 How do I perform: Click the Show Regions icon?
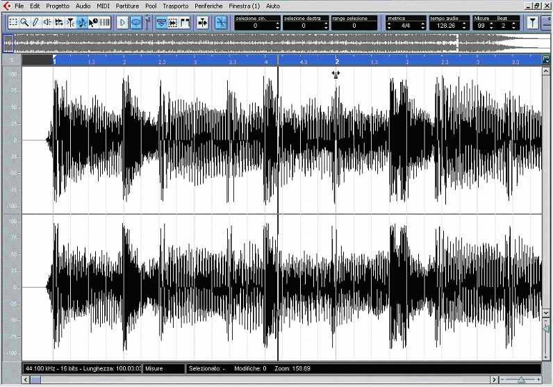pos(185,22)
